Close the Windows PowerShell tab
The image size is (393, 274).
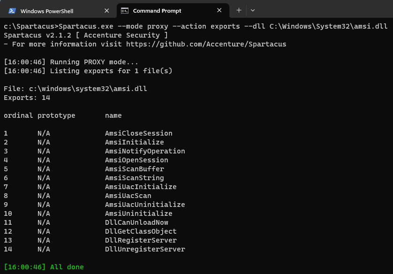106,10
